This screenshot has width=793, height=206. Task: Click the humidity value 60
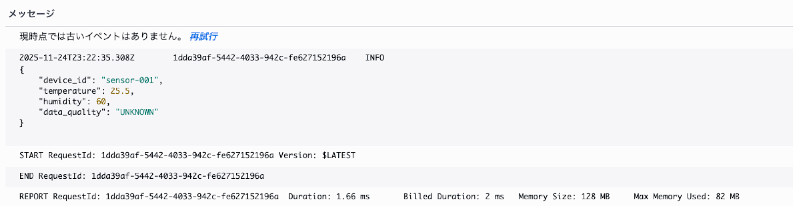point(101,102)
